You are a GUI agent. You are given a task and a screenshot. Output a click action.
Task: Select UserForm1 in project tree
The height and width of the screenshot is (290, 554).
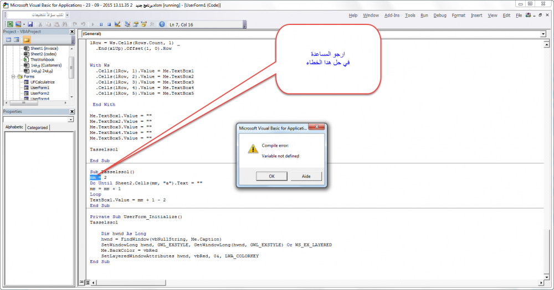39,88
